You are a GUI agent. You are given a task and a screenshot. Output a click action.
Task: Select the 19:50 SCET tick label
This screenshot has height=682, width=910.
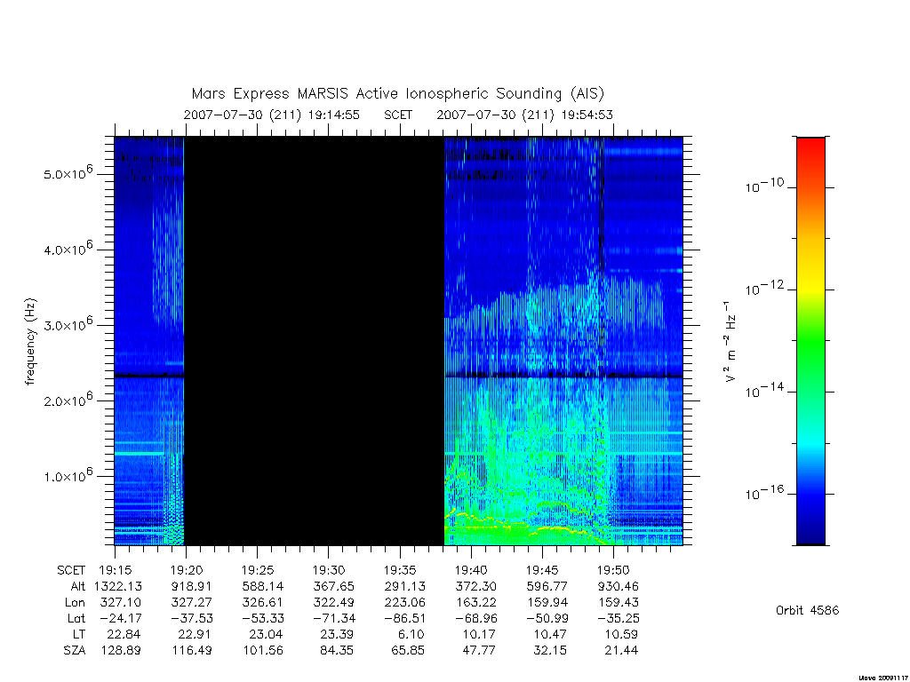[613, 570]
